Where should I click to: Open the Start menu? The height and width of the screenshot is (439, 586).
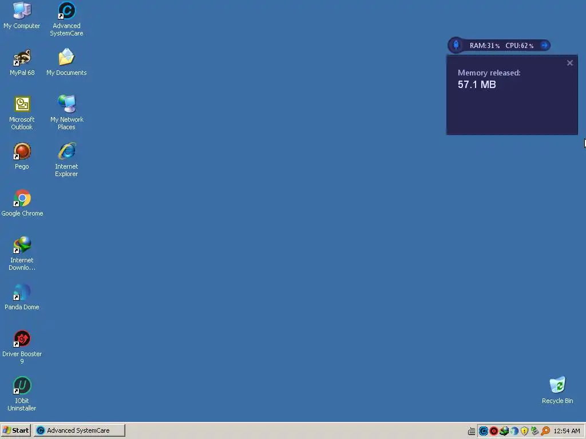tap(15, 430)
